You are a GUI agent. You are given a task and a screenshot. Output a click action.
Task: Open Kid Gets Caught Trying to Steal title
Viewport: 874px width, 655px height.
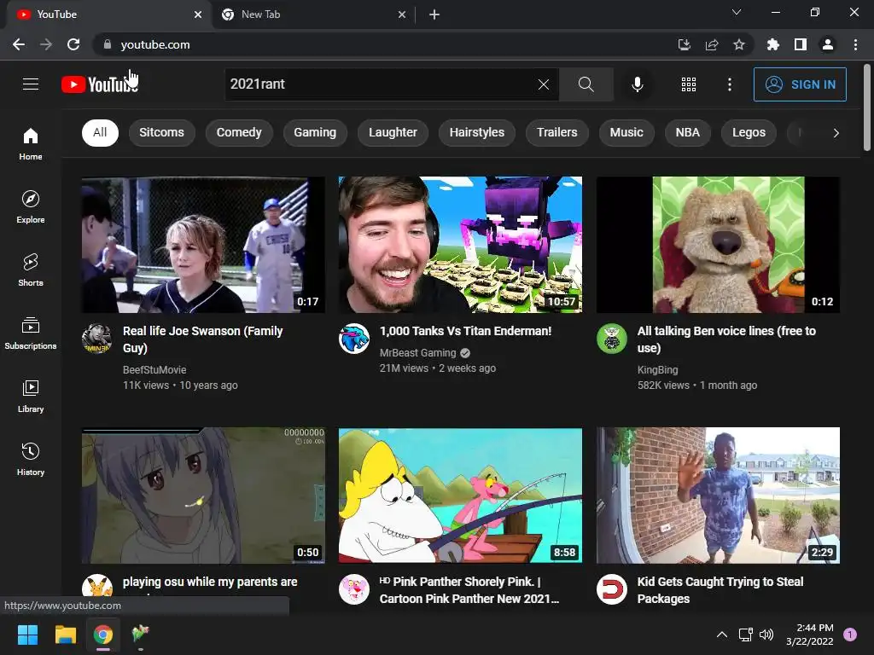[720, 590]
